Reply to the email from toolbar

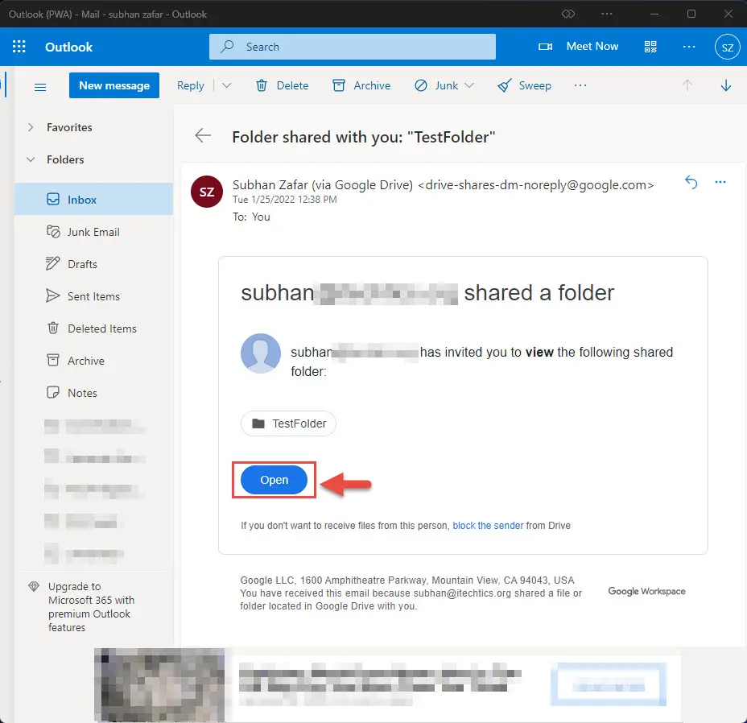pos(191,85)
